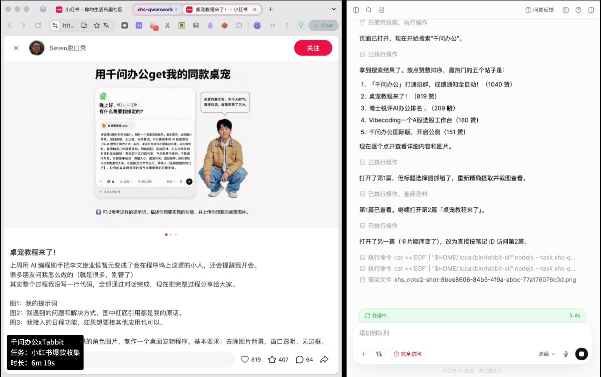Expand the 查阅文件 xhs_note2-shot png entry
601x377 pixels.
468,280
